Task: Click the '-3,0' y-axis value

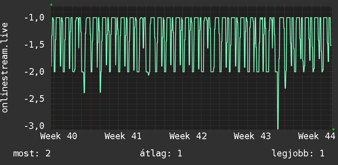Action: pyautogui.click(x=34, y=126)
